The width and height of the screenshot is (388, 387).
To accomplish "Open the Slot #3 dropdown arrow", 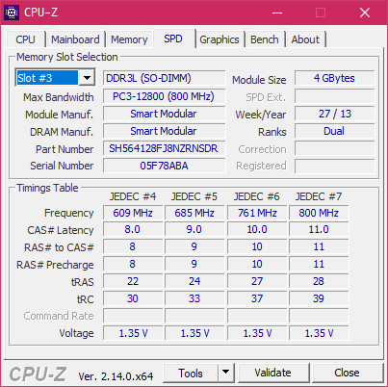I will point(87,78).
